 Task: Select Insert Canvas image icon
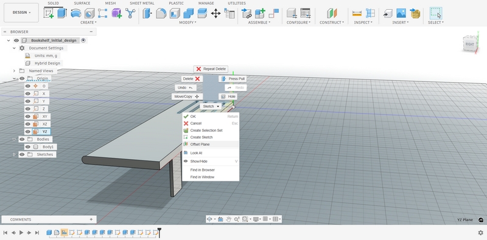click(401, 13)
